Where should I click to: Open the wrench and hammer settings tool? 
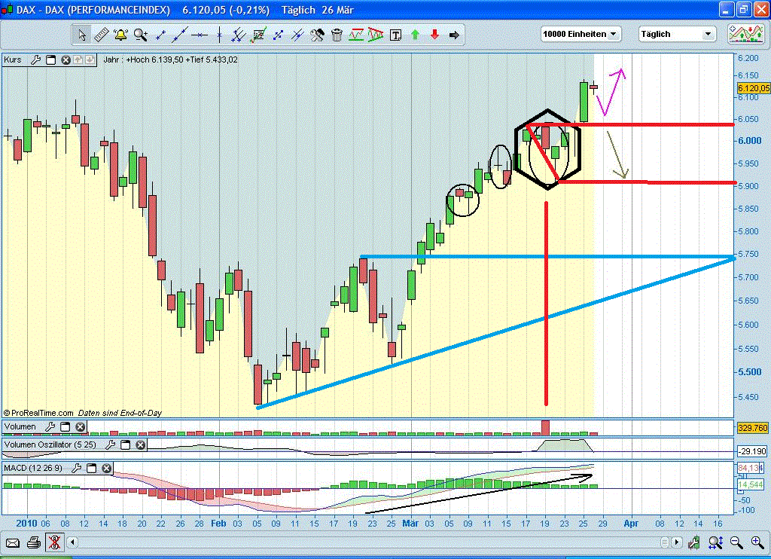tap(317, 35)
